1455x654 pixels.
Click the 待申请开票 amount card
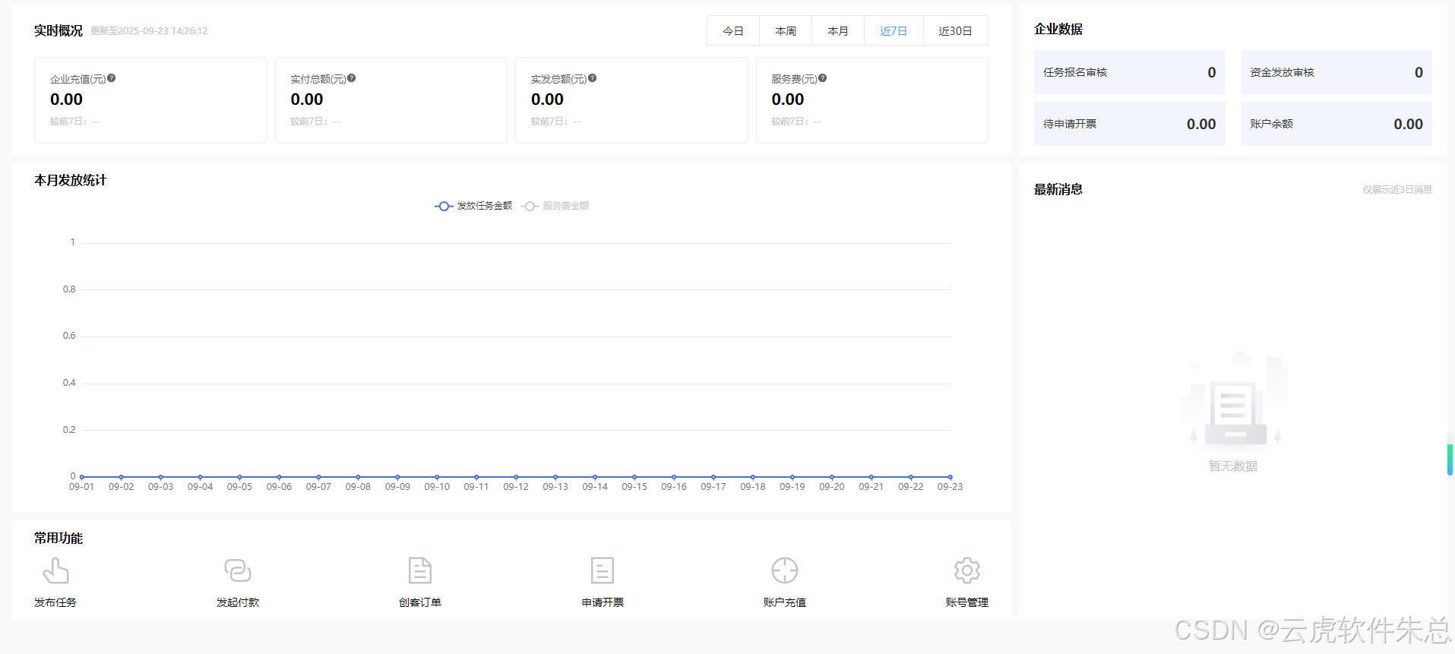click(1129, 125)
